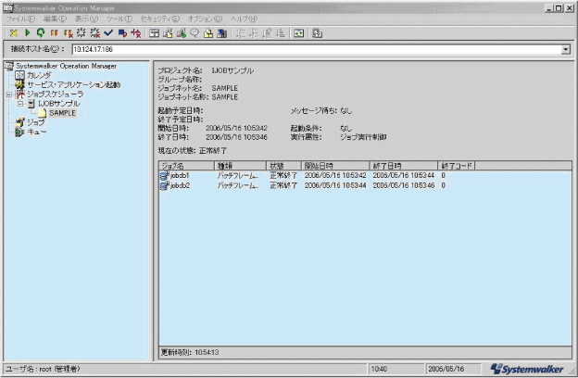
Task: Sort by 状態 column header
Action: tap(283, 166)
